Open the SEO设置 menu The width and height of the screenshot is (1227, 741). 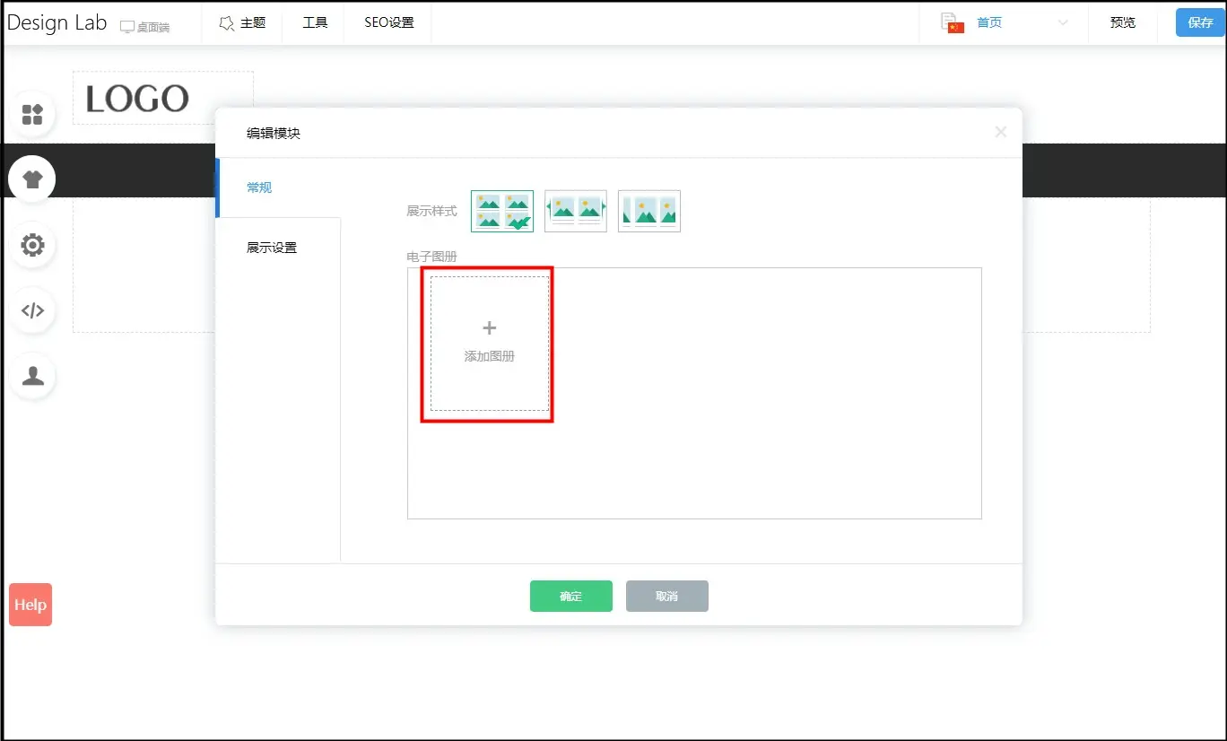389,23
